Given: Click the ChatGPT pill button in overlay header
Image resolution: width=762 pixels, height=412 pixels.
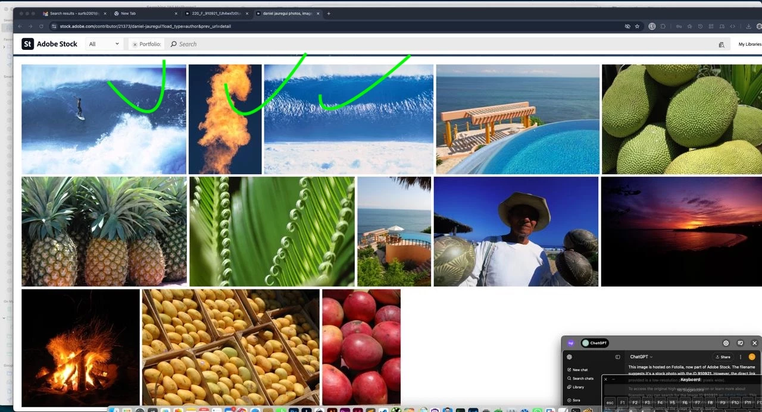Looking at the screenshot, I should point(595,343).
